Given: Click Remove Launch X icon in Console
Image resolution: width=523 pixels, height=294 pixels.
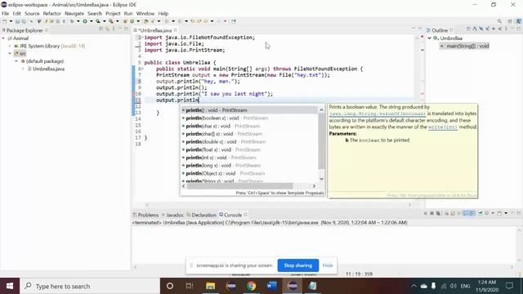Looking at the screenshot, I should point(431,213).
